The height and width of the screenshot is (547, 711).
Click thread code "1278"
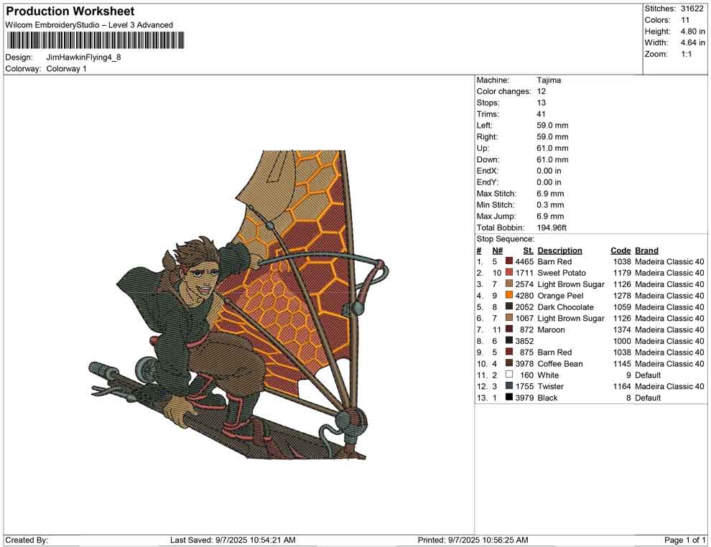point(622,296)
